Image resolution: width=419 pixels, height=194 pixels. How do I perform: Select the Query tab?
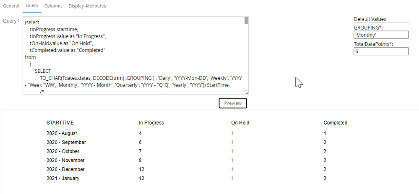tap(32, 6)
